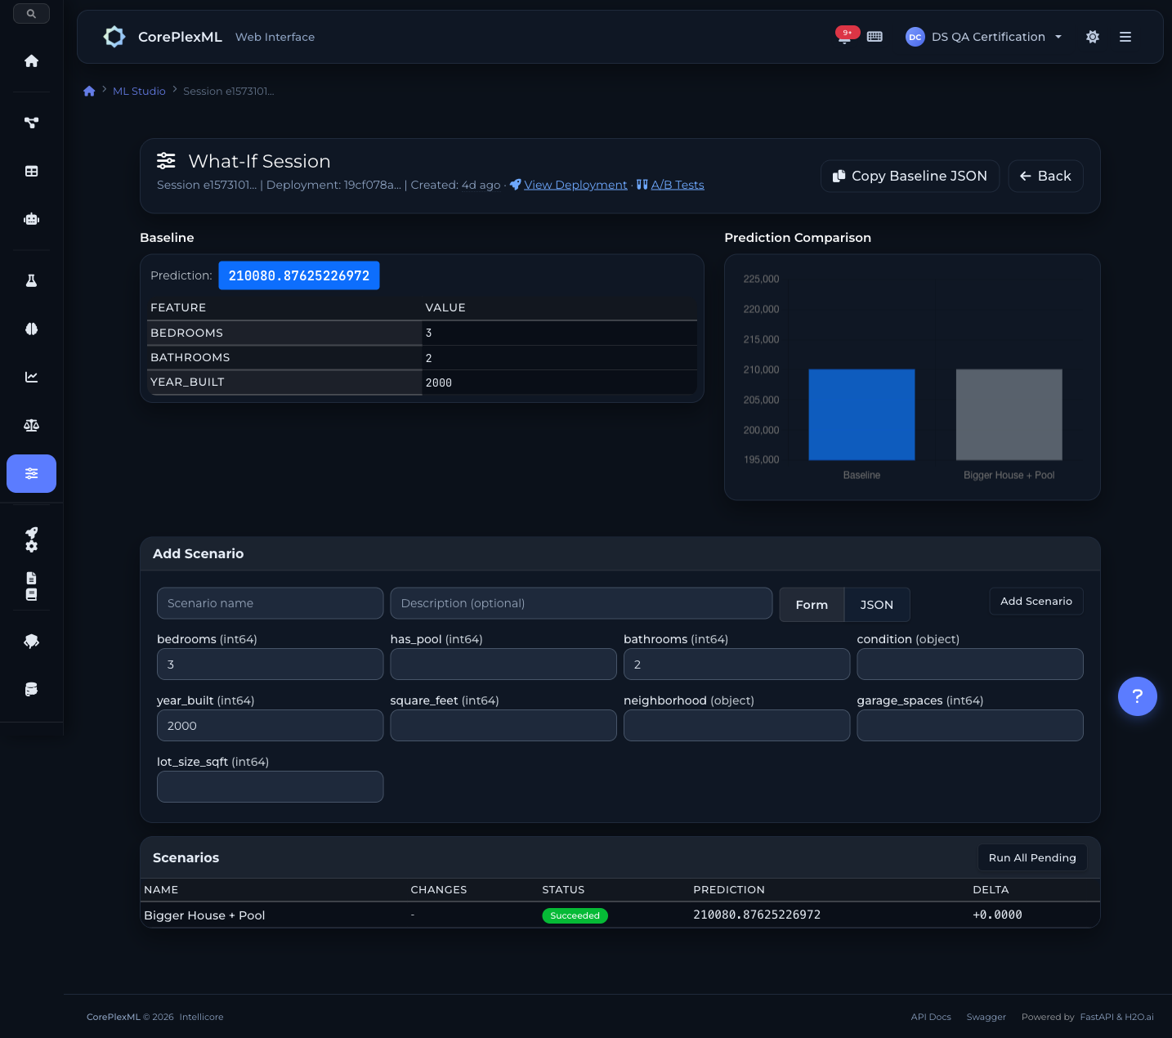
Task: Open the View Deployment link
Action: coord(575,185)
